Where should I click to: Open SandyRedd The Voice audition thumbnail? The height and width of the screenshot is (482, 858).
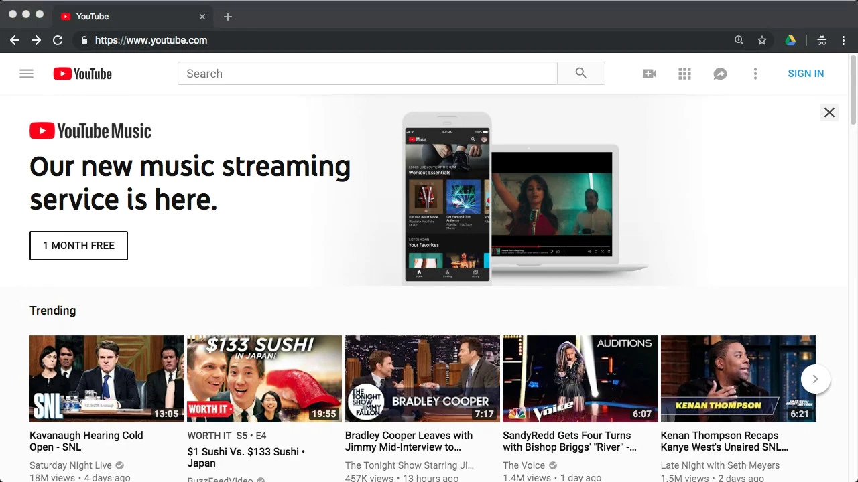[580, 379]
